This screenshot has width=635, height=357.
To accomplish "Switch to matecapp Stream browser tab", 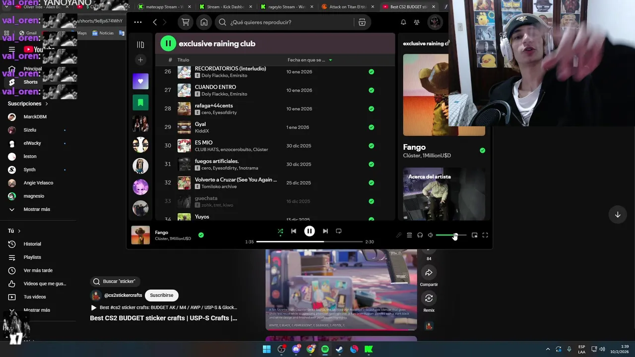I will [163, 7].
